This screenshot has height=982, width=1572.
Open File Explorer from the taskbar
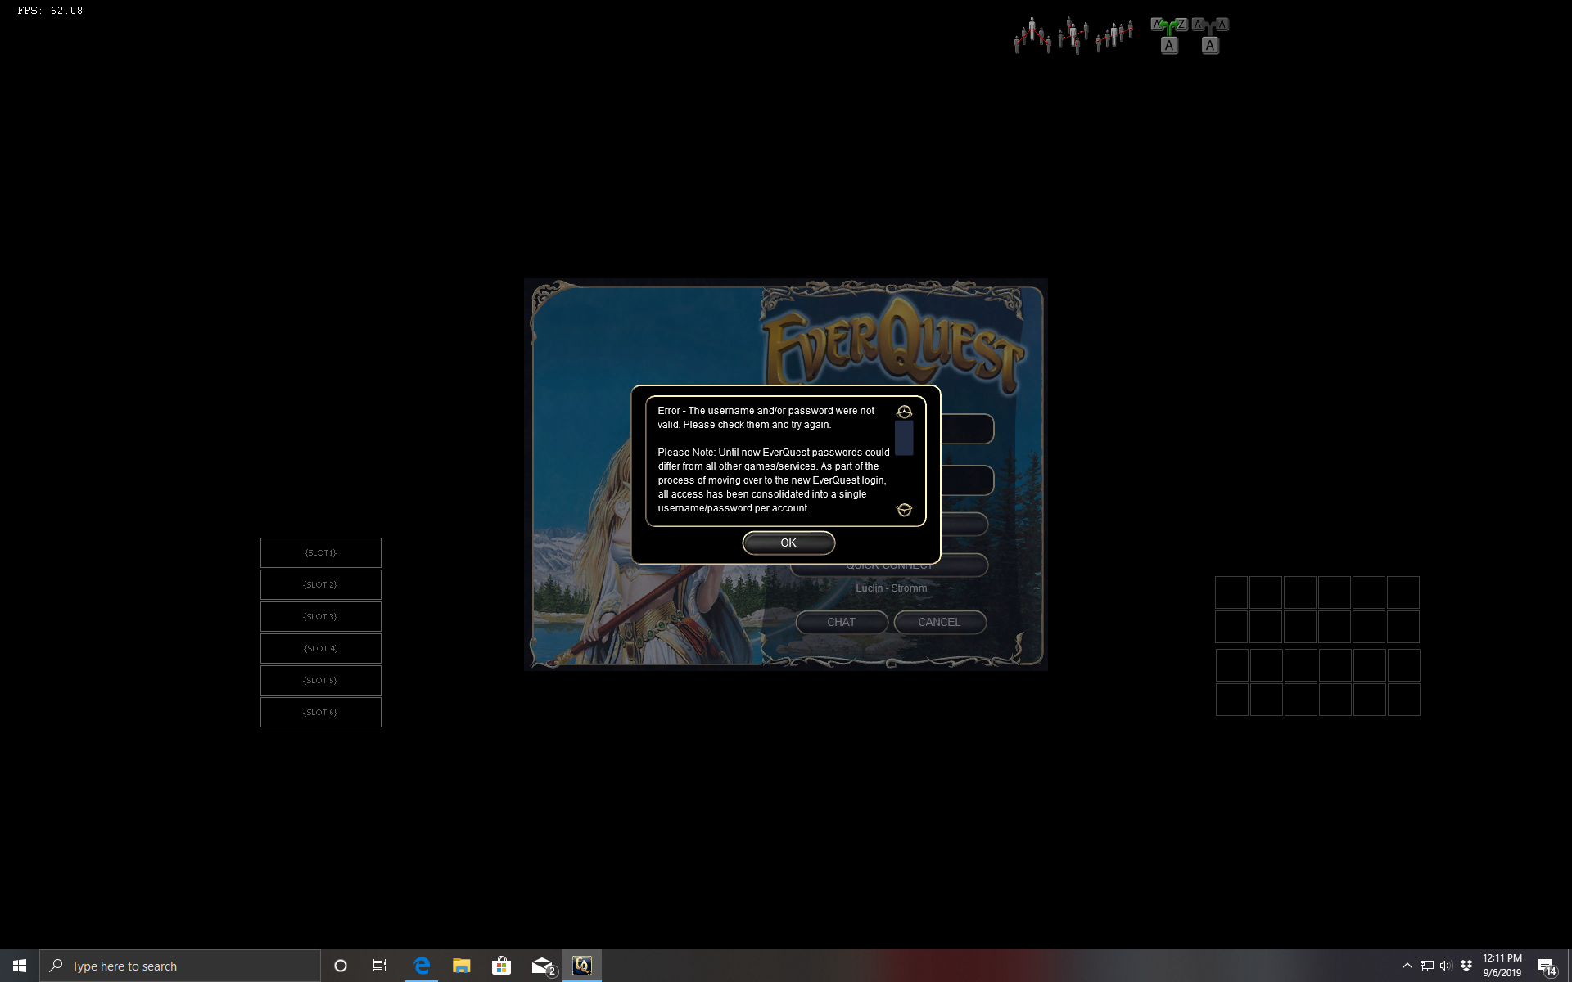pyautogui.click(x=461, y=966)
